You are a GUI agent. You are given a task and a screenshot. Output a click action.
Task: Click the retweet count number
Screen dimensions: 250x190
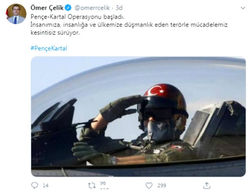click(103, 183)
